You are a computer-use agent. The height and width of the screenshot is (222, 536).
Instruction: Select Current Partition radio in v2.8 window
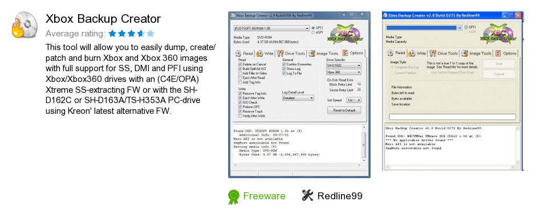pos(392,73)
